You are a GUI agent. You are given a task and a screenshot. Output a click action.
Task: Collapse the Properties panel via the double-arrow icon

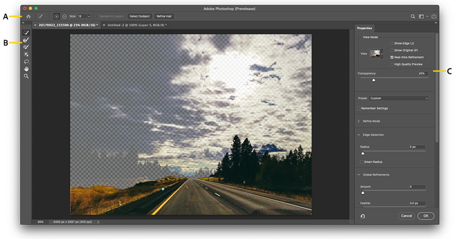pos(436,22)
